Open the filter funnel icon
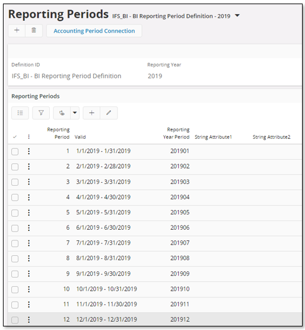The height and width of the screenshot is (330, 305). click(x=41, y=113)
